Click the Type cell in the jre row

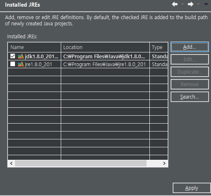[159, 64]
